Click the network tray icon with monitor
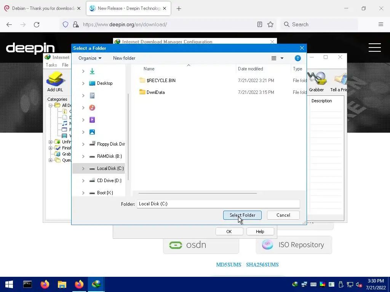This screenshot has width=390, height=292. 350,284
